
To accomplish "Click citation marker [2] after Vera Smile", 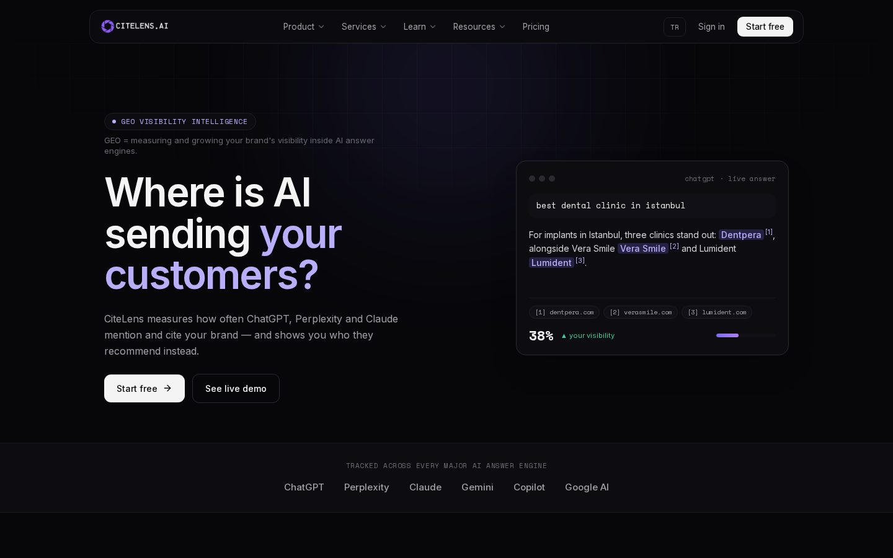I will tap(674, 246).
